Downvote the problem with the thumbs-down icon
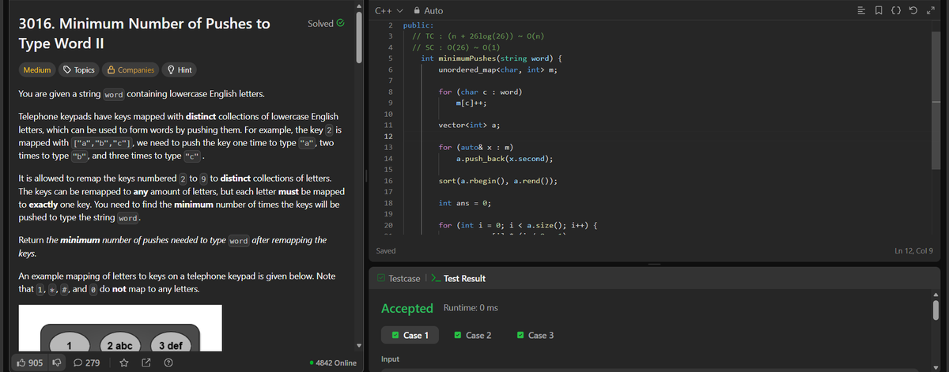 (x=57, y=363)
